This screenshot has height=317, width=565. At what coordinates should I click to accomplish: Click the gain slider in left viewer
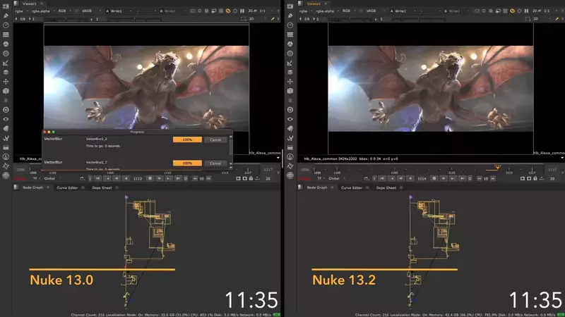(65, 19)
